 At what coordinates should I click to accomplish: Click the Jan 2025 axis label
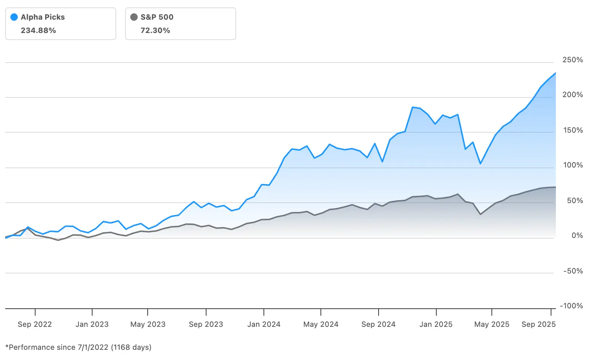point(436,324)
